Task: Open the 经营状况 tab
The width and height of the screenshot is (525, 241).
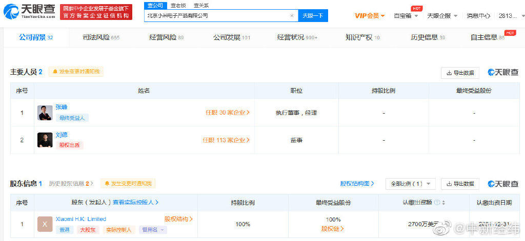Action: pos(297,38)
